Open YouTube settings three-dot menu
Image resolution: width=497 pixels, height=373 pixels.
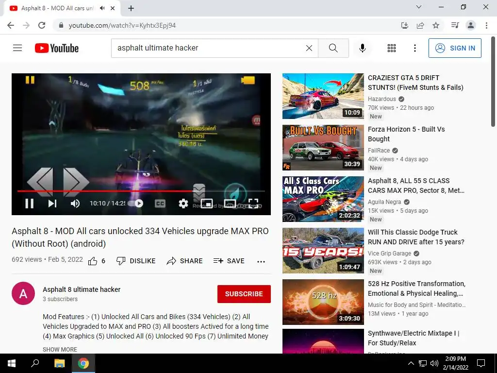(x=414, y=48)
